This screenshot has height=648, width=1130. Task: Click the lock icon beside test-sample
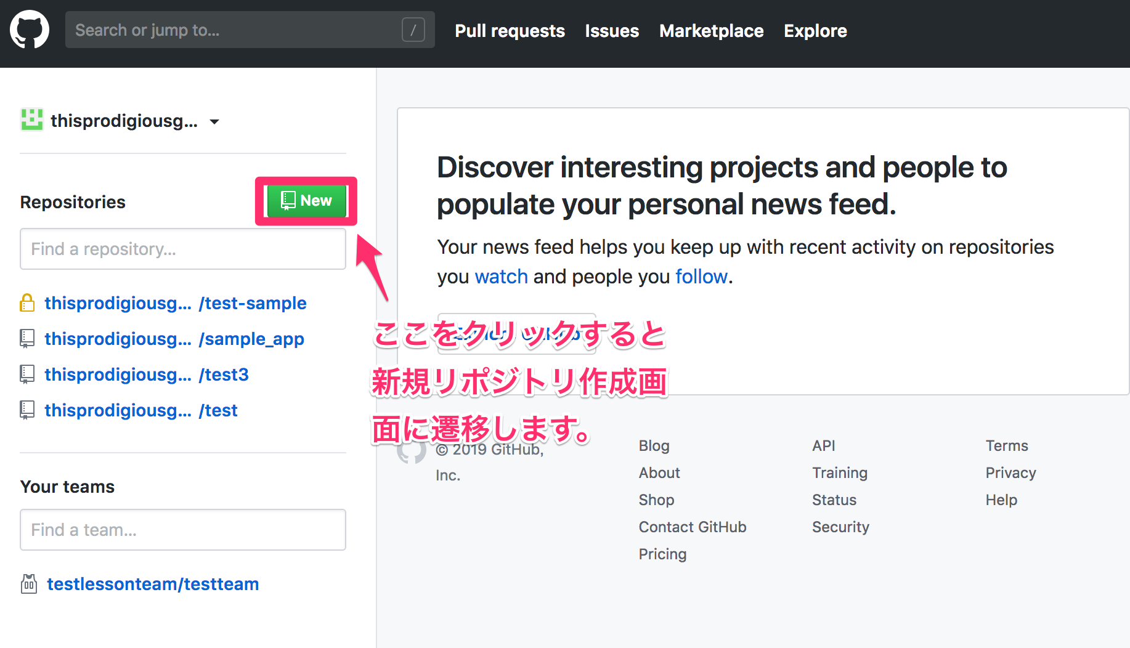[27, 302]
